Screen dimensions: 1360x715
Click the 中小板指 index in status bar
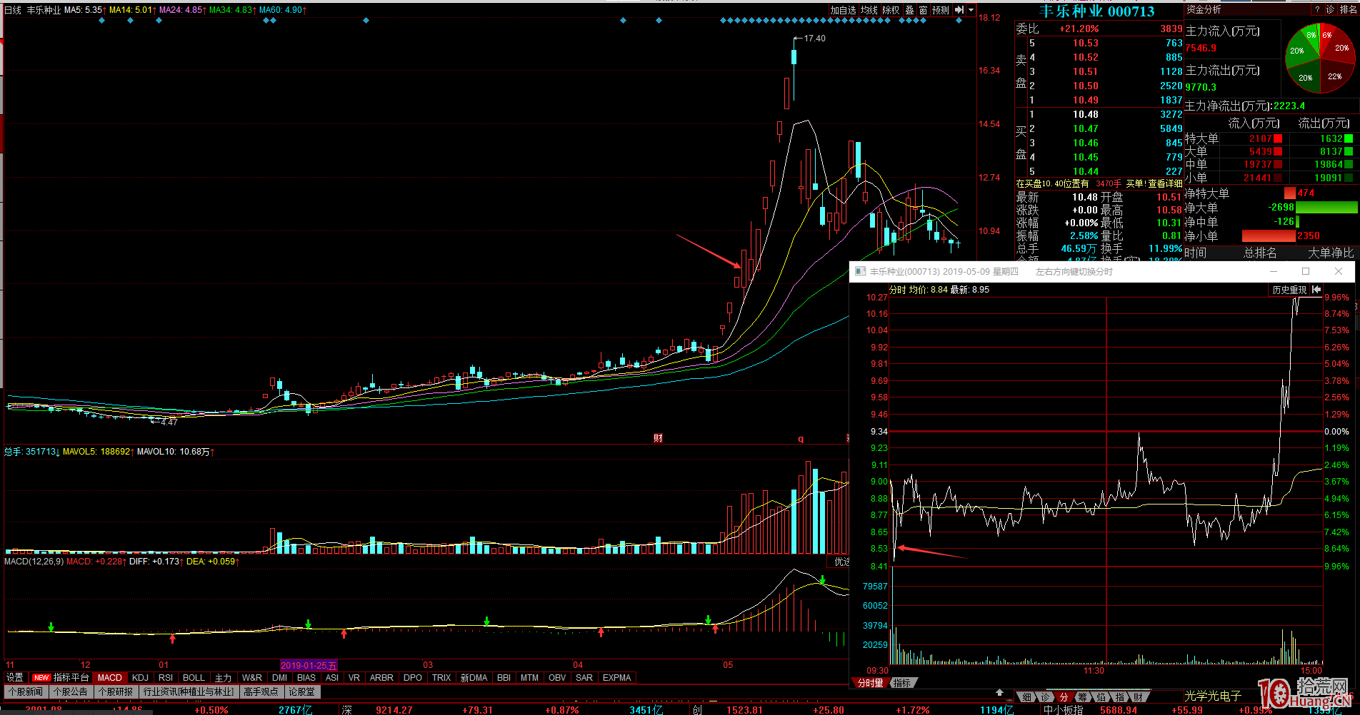[x=1063, y=709]
